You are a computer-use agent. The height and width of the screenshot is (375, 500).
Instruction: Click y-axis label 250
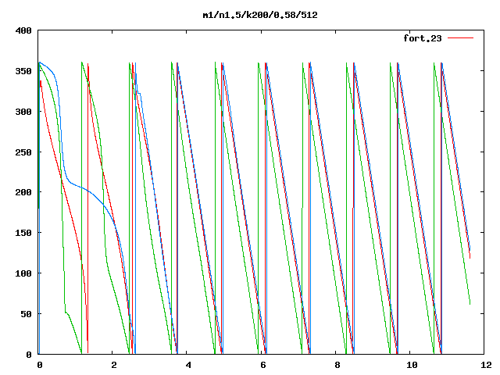click(23, 152)
